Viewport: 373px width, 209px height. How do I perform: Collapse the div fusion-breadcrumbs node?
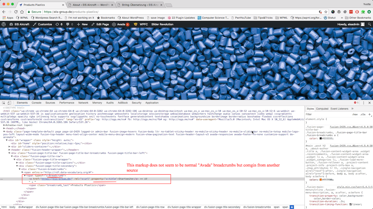point(20,169)
